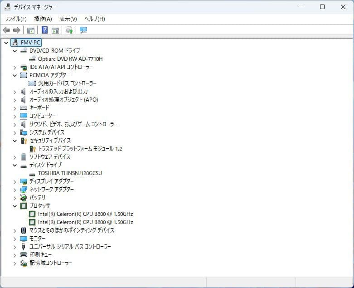Viewport: 354px width, 288px height.
Task: Select the second Intel Celeron B800 entry
Action: 85,222
